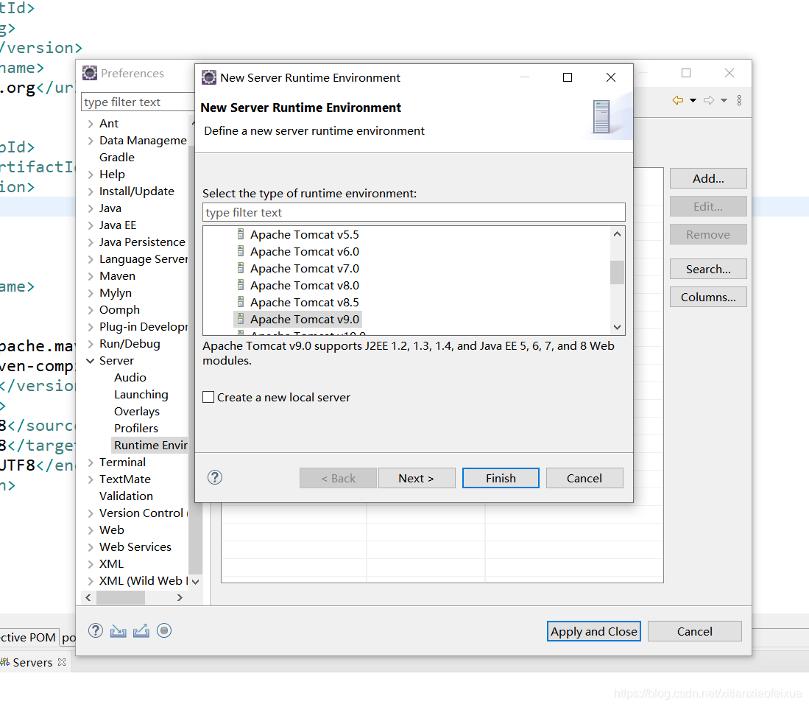
Task: Click the Apache Tomcat v5.5 server icon
Action: pyautogui.click(x=241, y=234)
